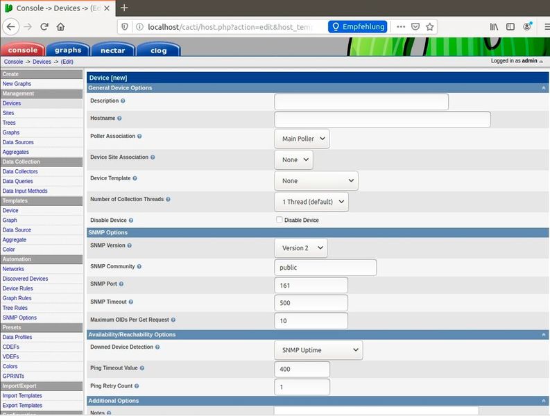This screenshot has width=550, height=416.
Task: Collapse Availability/Reachability Options section
Action: (x=543, y=335)
